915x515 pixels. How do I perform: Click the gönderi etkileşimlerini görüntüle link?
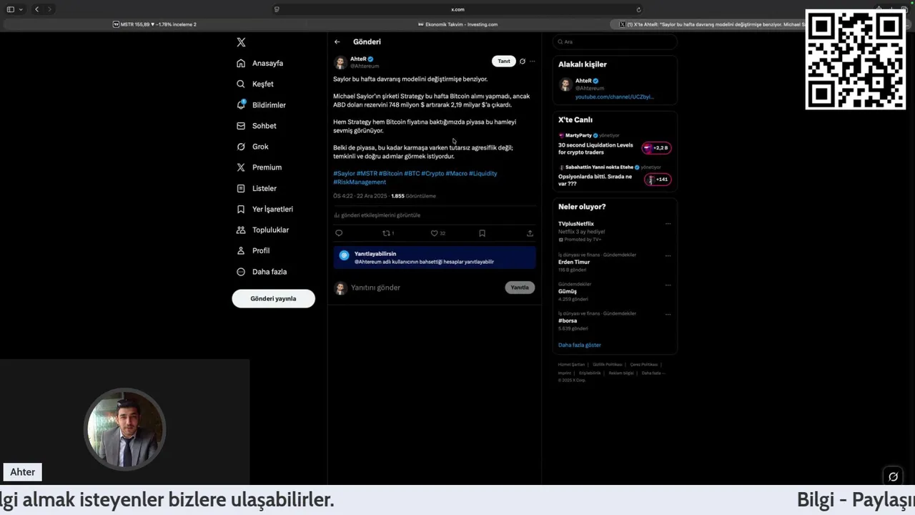point(377,215)
